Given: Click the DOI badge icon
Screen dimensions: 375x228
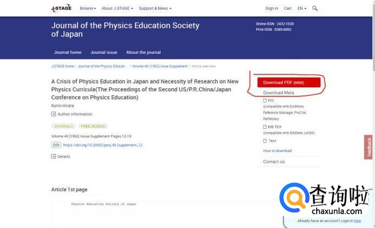Looking at the screenshot, I should tap(56, 145).
